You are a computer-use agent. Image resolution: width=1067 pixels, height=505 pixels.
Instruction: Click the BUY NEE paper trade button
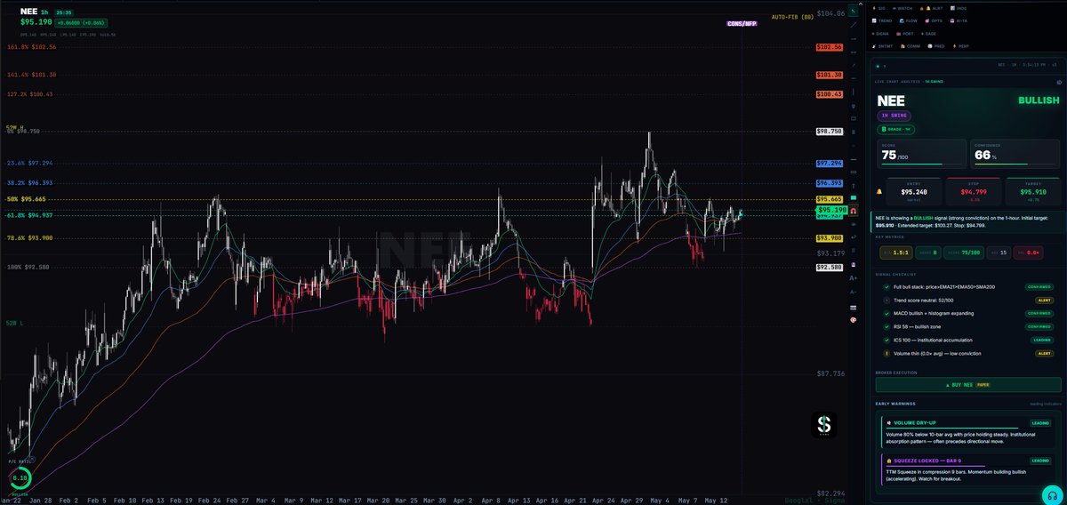pos(968,385)
